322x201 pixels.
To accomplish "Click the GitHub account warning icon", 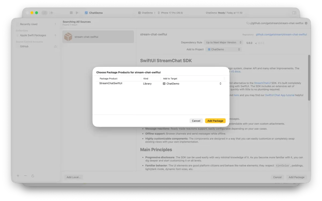I will click(x=55, y=46).
